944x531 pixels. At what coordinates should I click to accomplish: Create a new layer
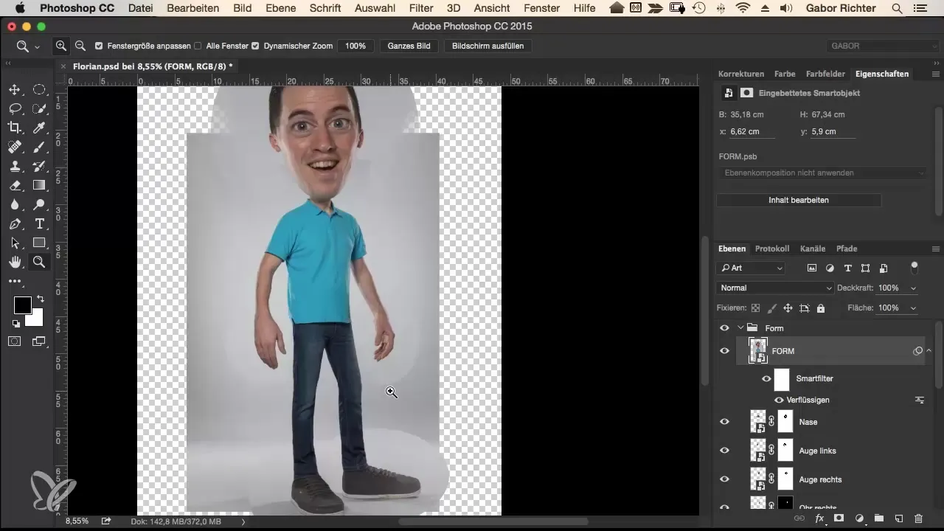click(x=899, y=518)
